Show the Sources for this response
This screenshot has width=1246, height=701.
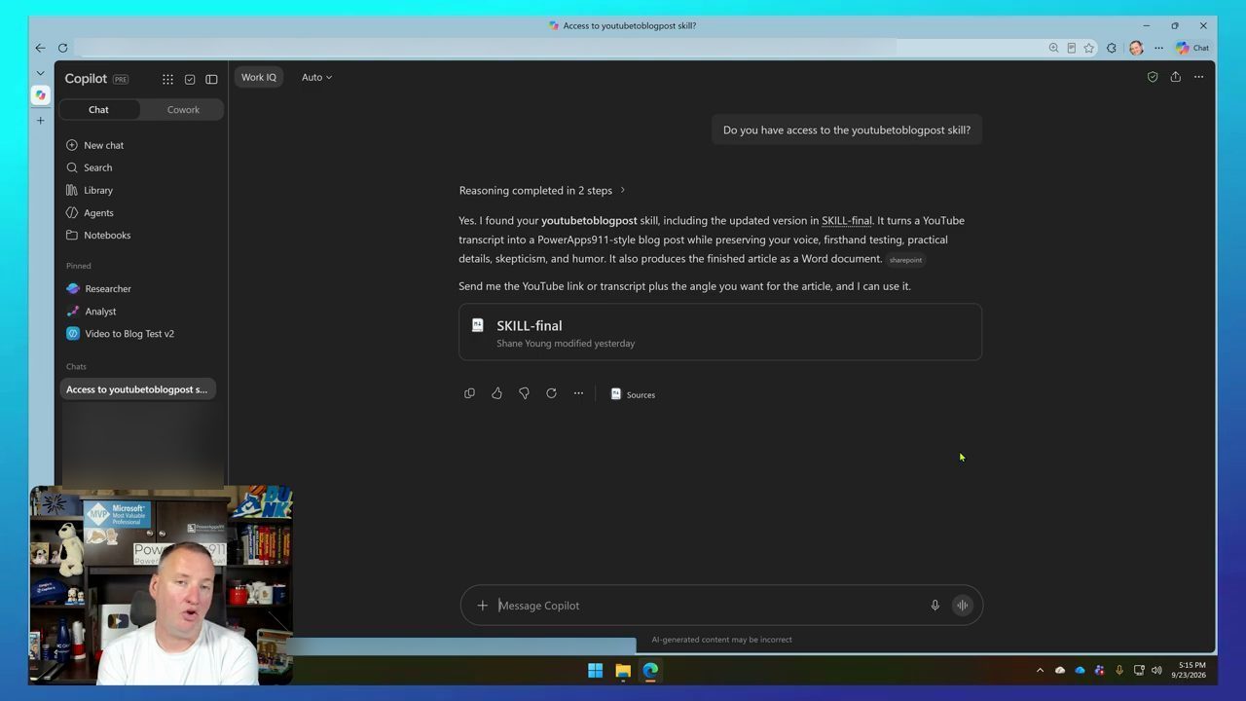point(633,394)
